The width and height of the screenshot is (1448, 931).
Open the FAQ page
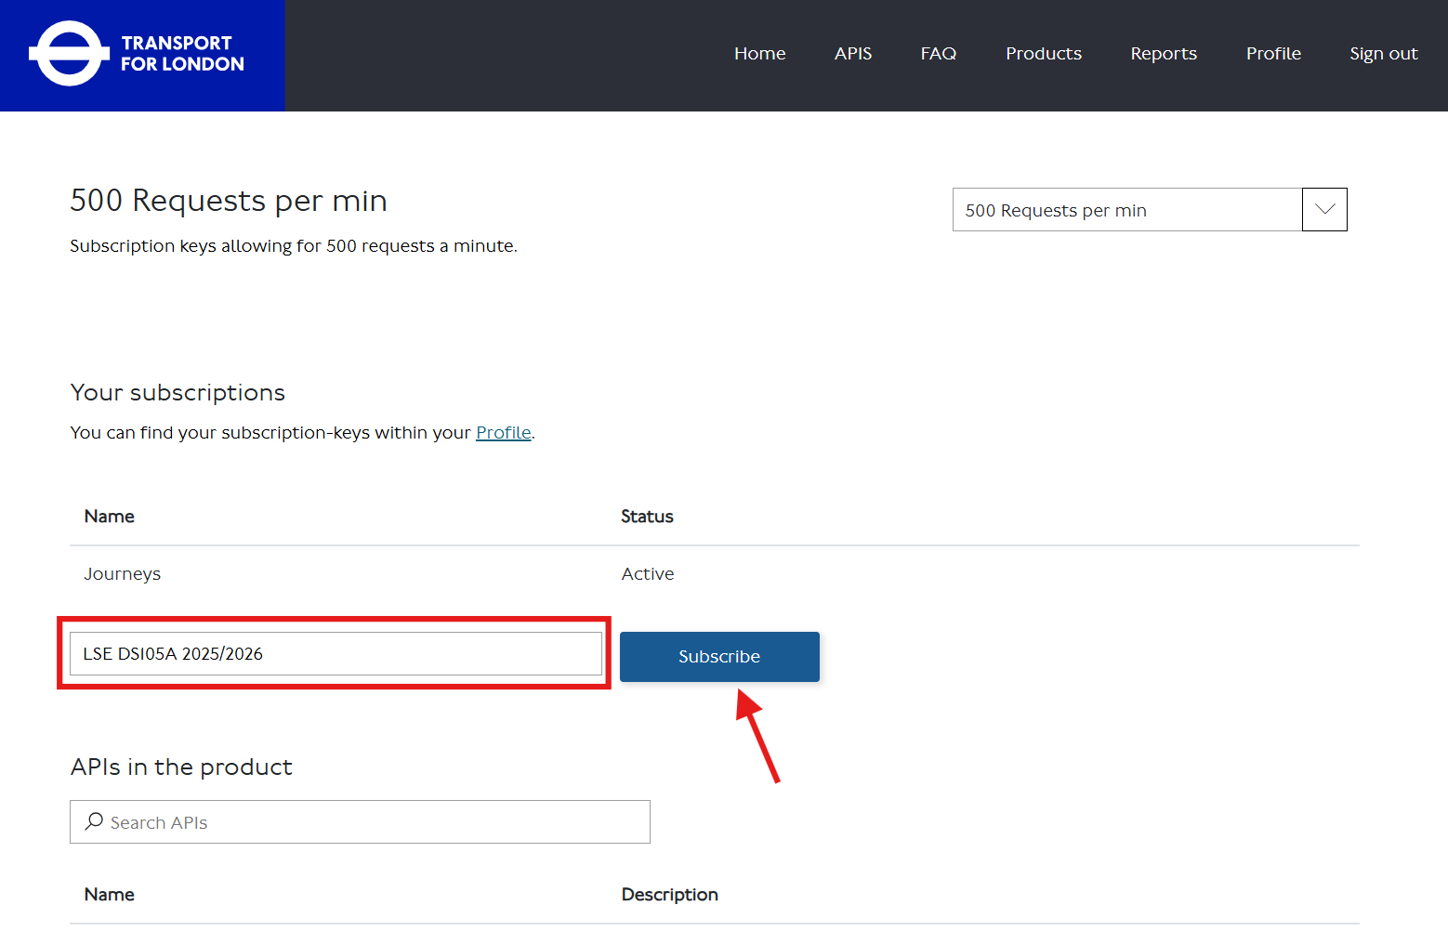[x=938, y=54]
